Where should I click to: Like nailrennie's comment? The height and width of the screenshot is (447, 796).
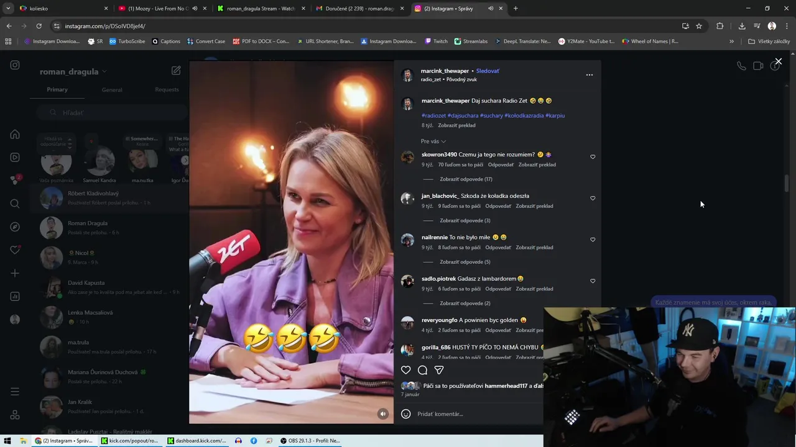pyautogui.click(x=593, y=240)
